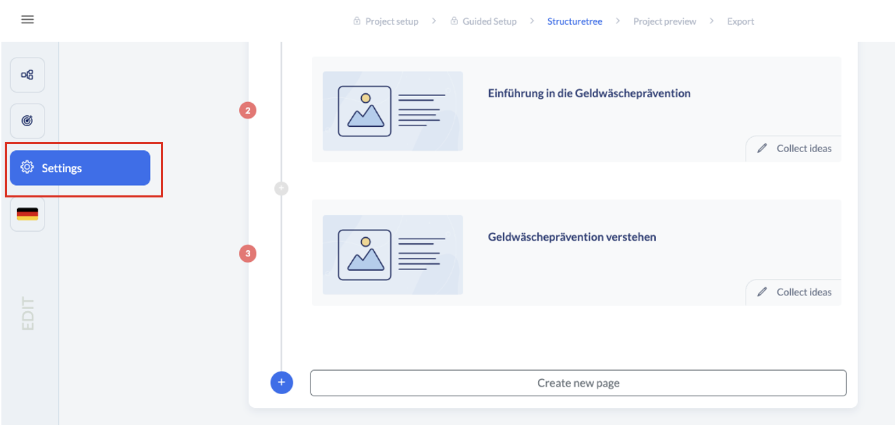895x425 pixels.
Task: Open Settings in the sidebar
Action: coord(79,168)
